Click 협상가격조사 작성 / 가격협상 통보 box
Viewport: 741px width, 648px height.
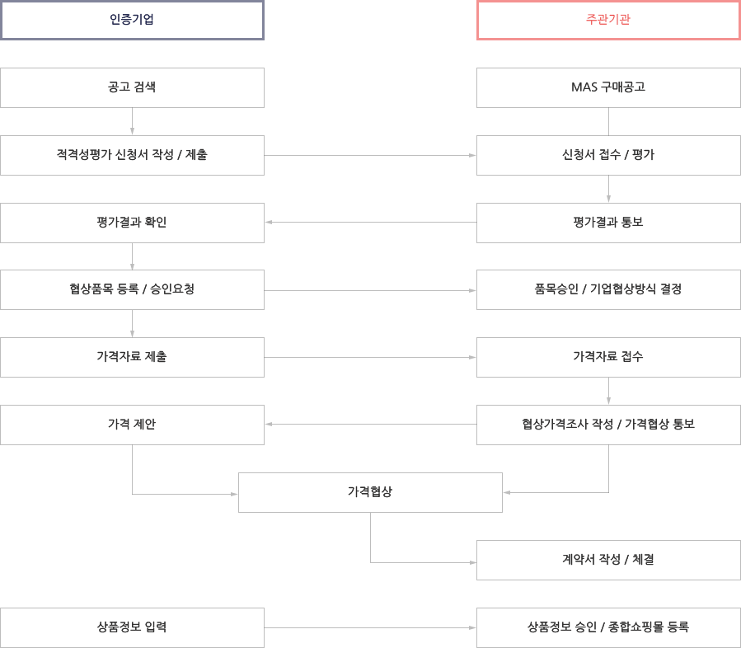point(608,425)
